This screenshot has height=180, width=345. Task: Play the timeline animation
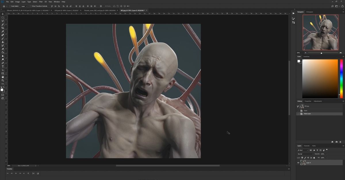pyautogui.click(x=16, y=173)
